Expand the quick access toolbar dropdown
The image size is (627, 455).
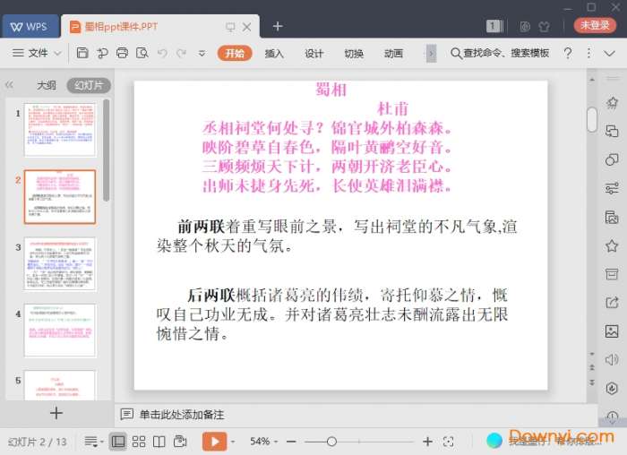(202, 53)
